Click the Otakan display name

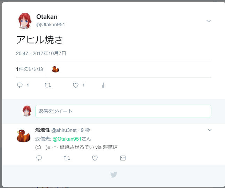click(x=47, y=17)
